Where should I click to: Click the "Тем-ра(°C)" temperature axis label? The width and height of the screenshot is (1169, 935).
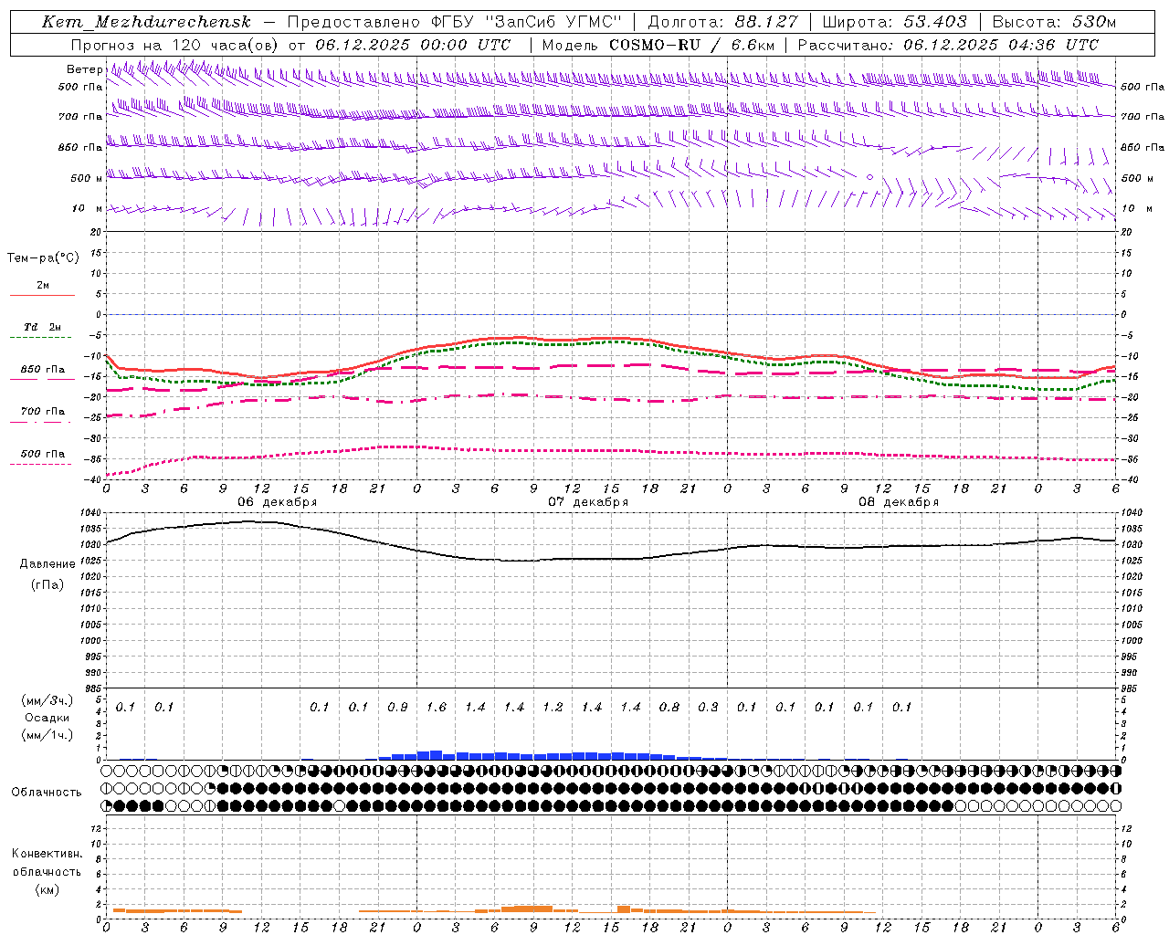click(x=43, y=258)
